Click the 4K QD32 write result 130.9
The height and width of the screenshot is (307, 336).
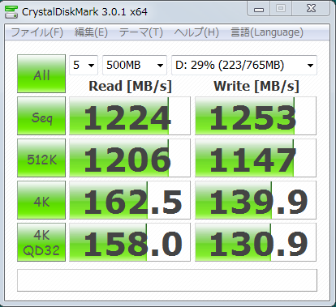[x=256, y=242]
